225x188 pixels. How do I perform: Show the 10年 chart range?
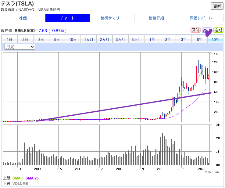pyautogui.click(x=216, y=39)
